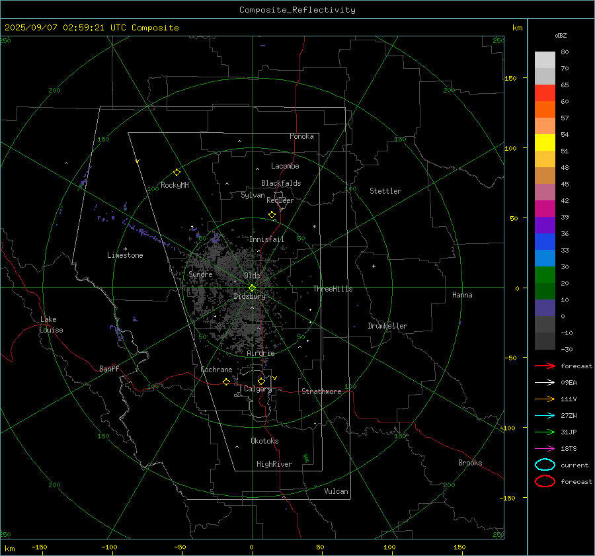Select the red forecast ellipse icon
Viewport: 595px width, 556px height.
click(x=545, y=481)
